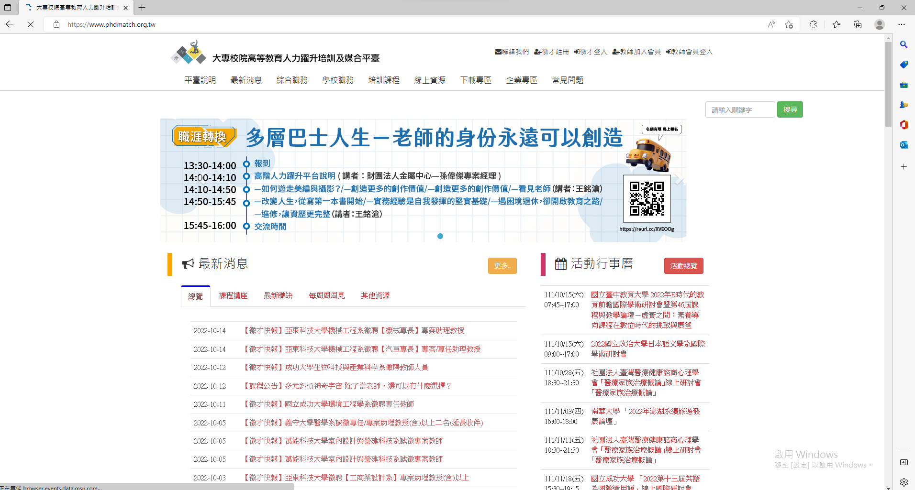Open the favorites list icon
Screen dimensions: 915x490
coord(837,24)
